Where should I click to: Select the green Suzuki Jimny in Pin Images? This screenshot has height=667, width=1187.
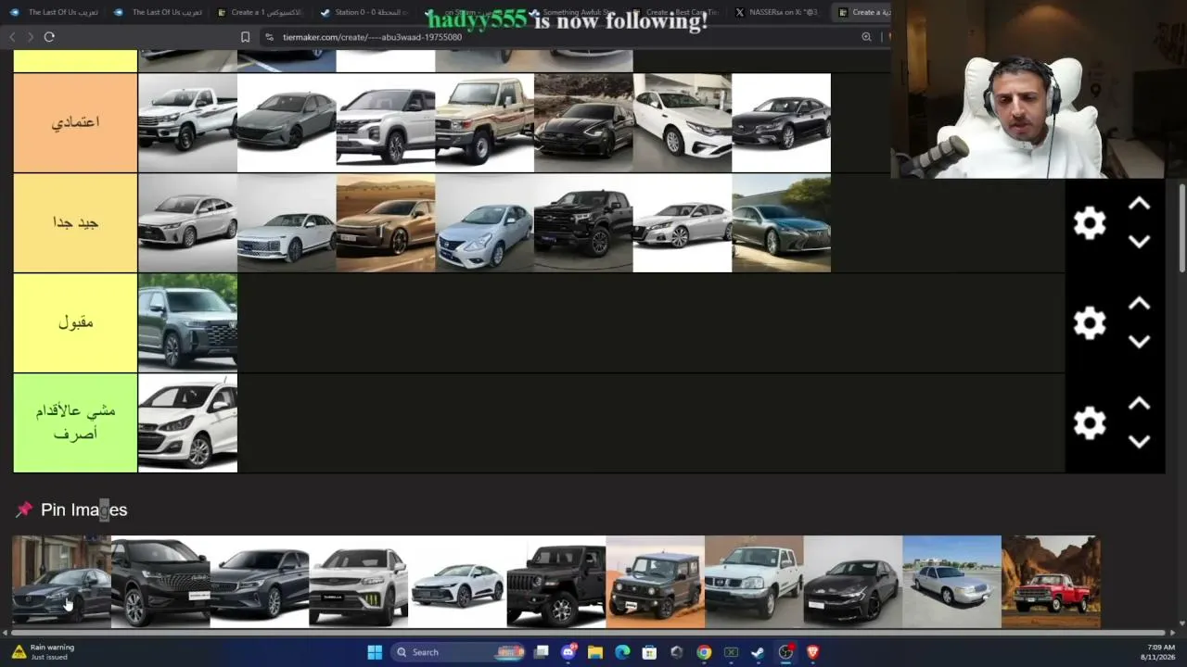656,582
